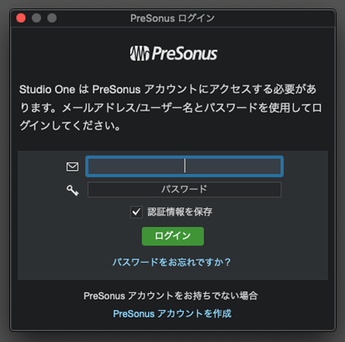
Task: Click the middle grey minimize window button
Action: 37,18
